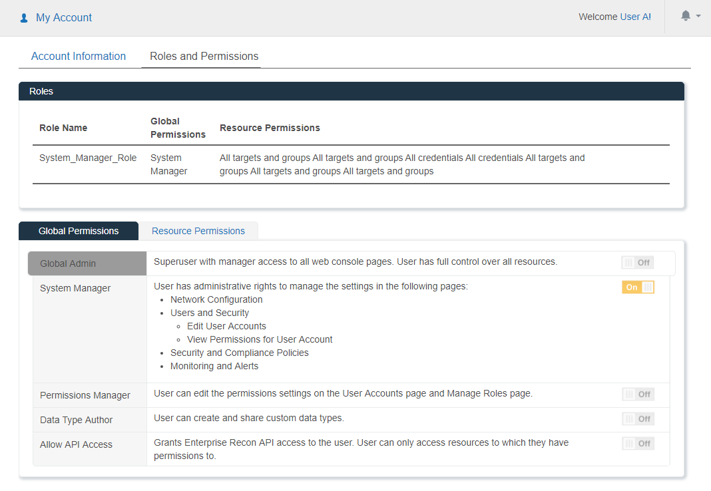This screenshot has height=491, width=711.
Task: Select the Global Permissions tab
Action: coord(79,231)
